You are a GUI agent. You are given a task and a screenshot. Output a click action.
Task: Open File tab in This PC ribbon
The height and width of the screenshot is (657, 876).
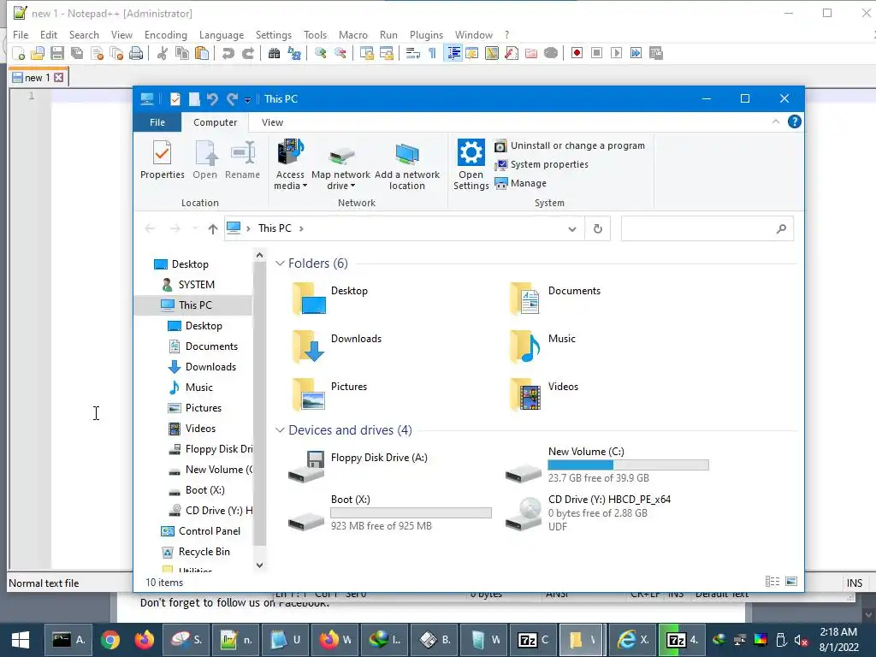click(x=157, y=121)
